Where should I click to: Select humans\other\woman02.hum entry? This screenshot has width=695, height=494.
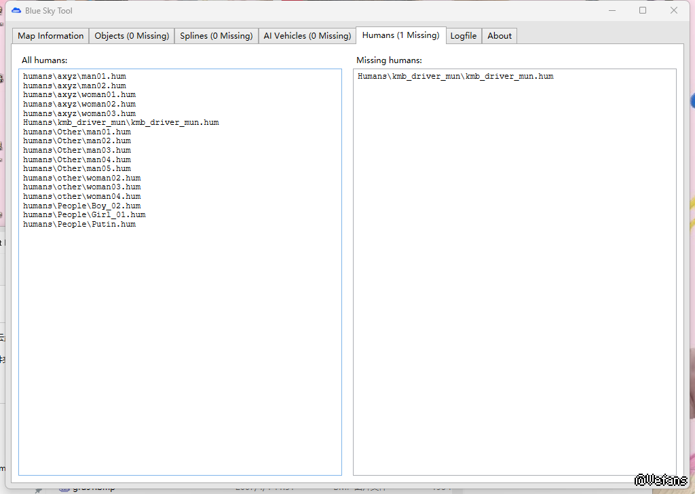pos(82,178)
